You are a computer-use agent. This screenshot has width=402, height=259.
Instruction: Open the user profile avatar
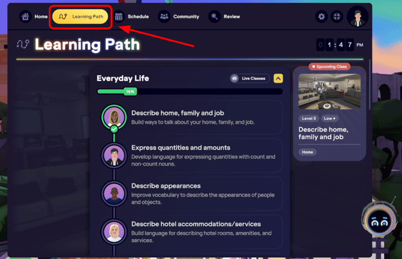click(x=358, y=17)
